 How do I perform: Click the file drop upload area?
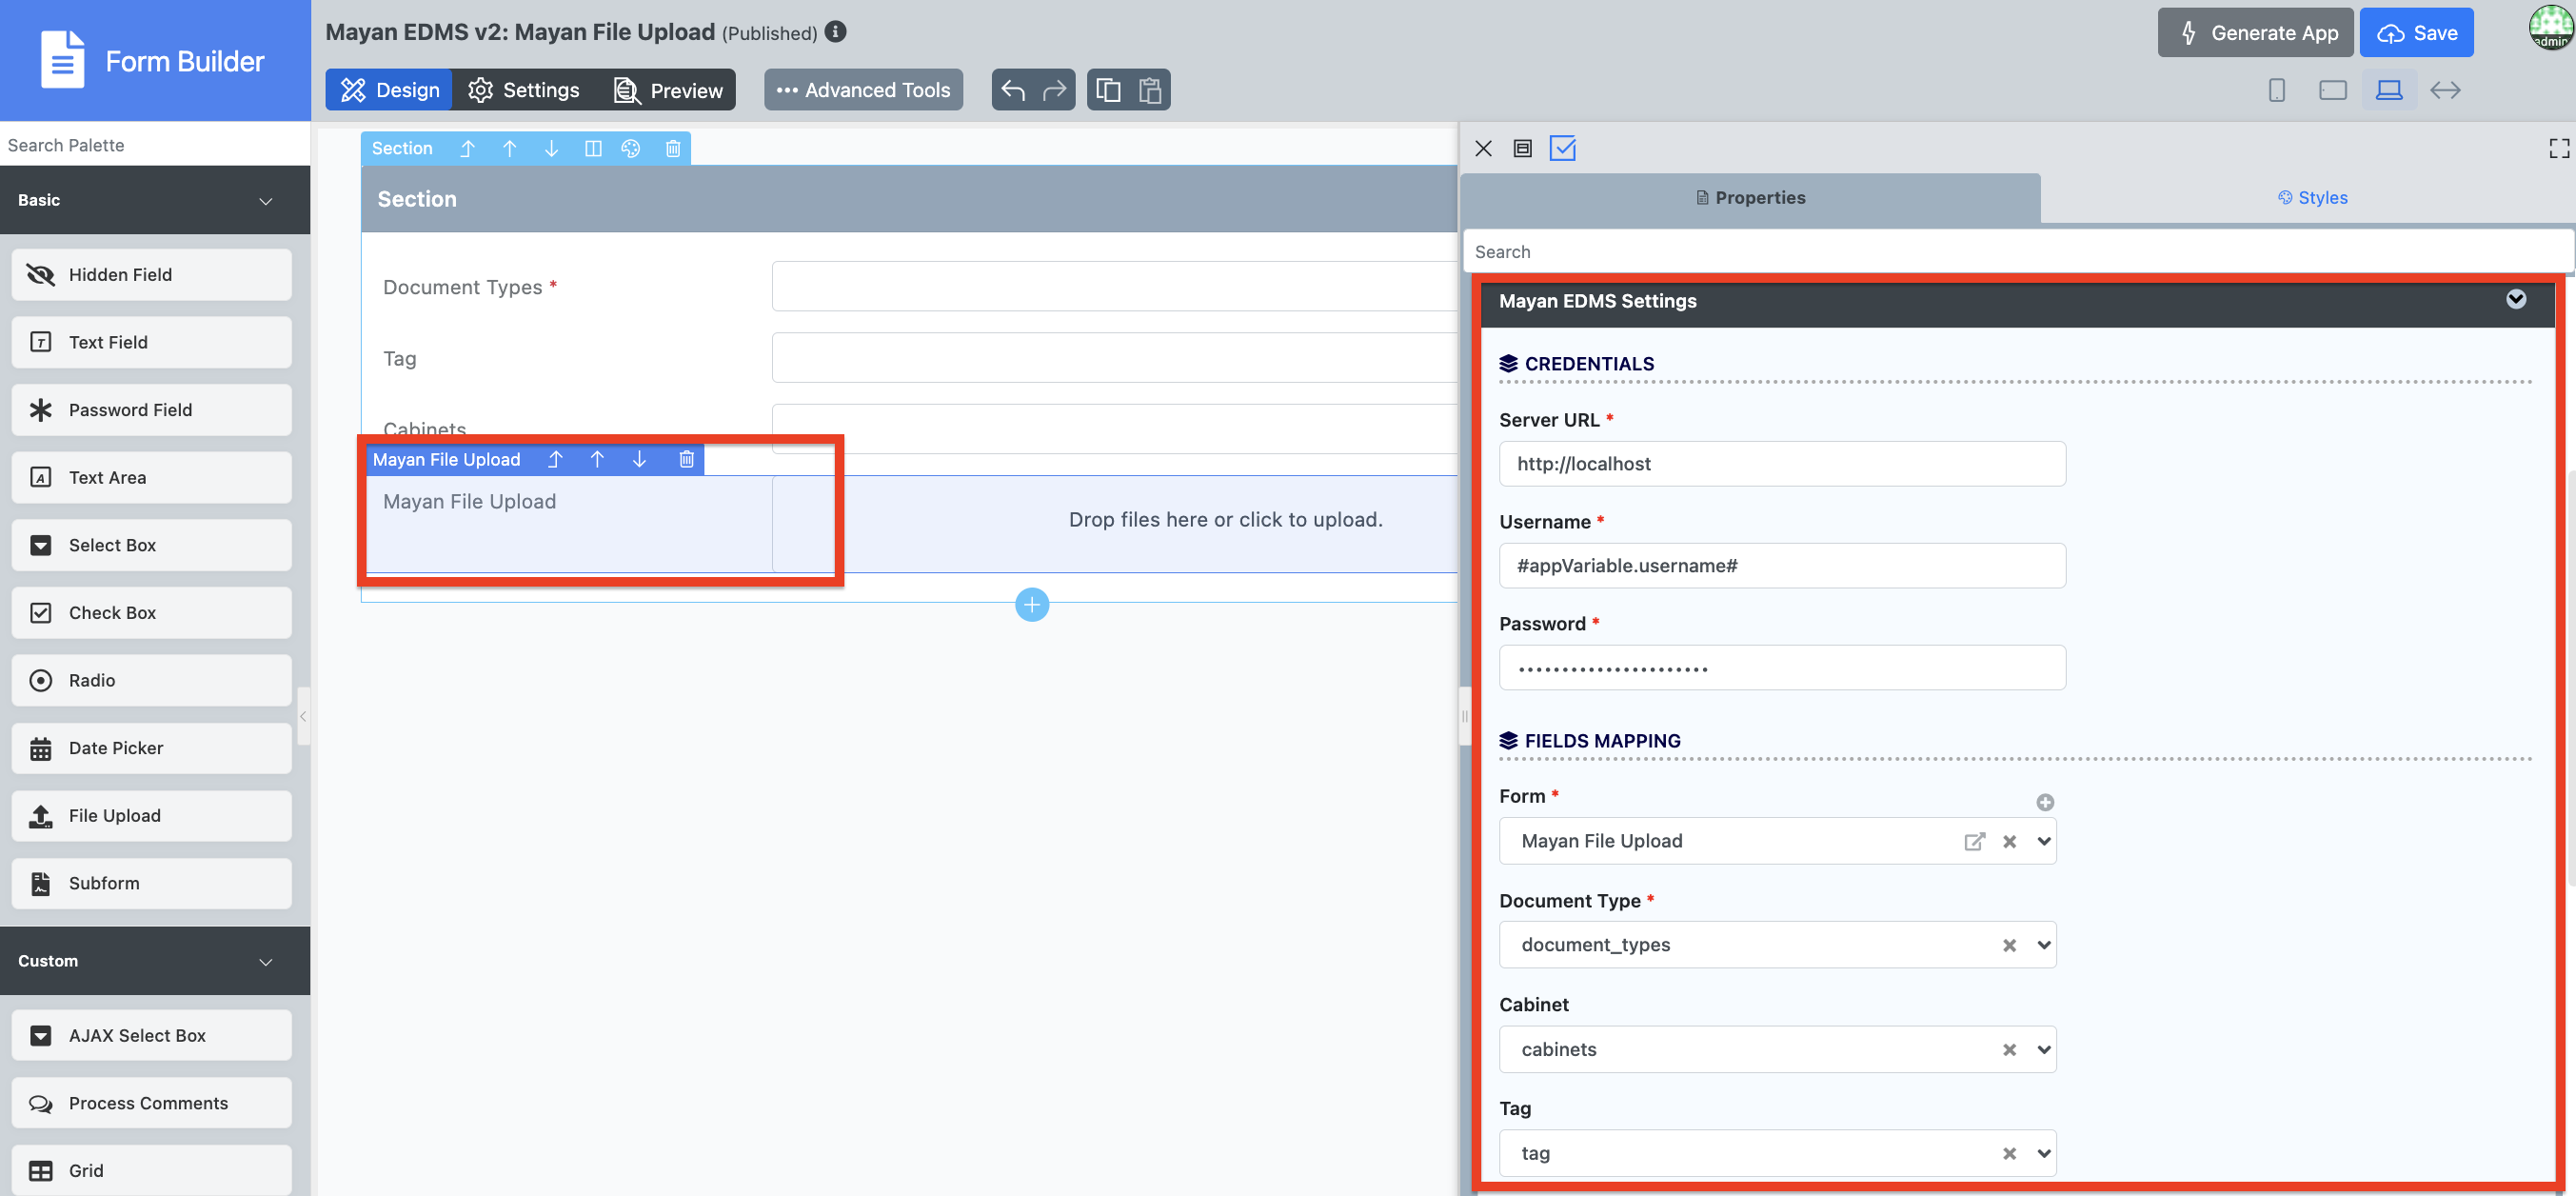coord(1115,523)
